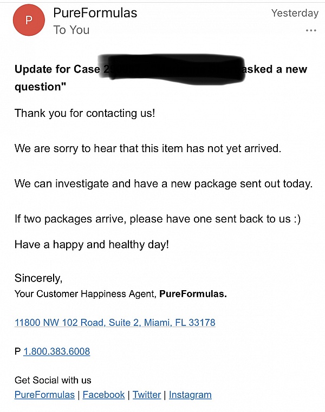Click the "We are sorry to hear" sentence
This screenshot has height=412, width=325.
(148, 148)
